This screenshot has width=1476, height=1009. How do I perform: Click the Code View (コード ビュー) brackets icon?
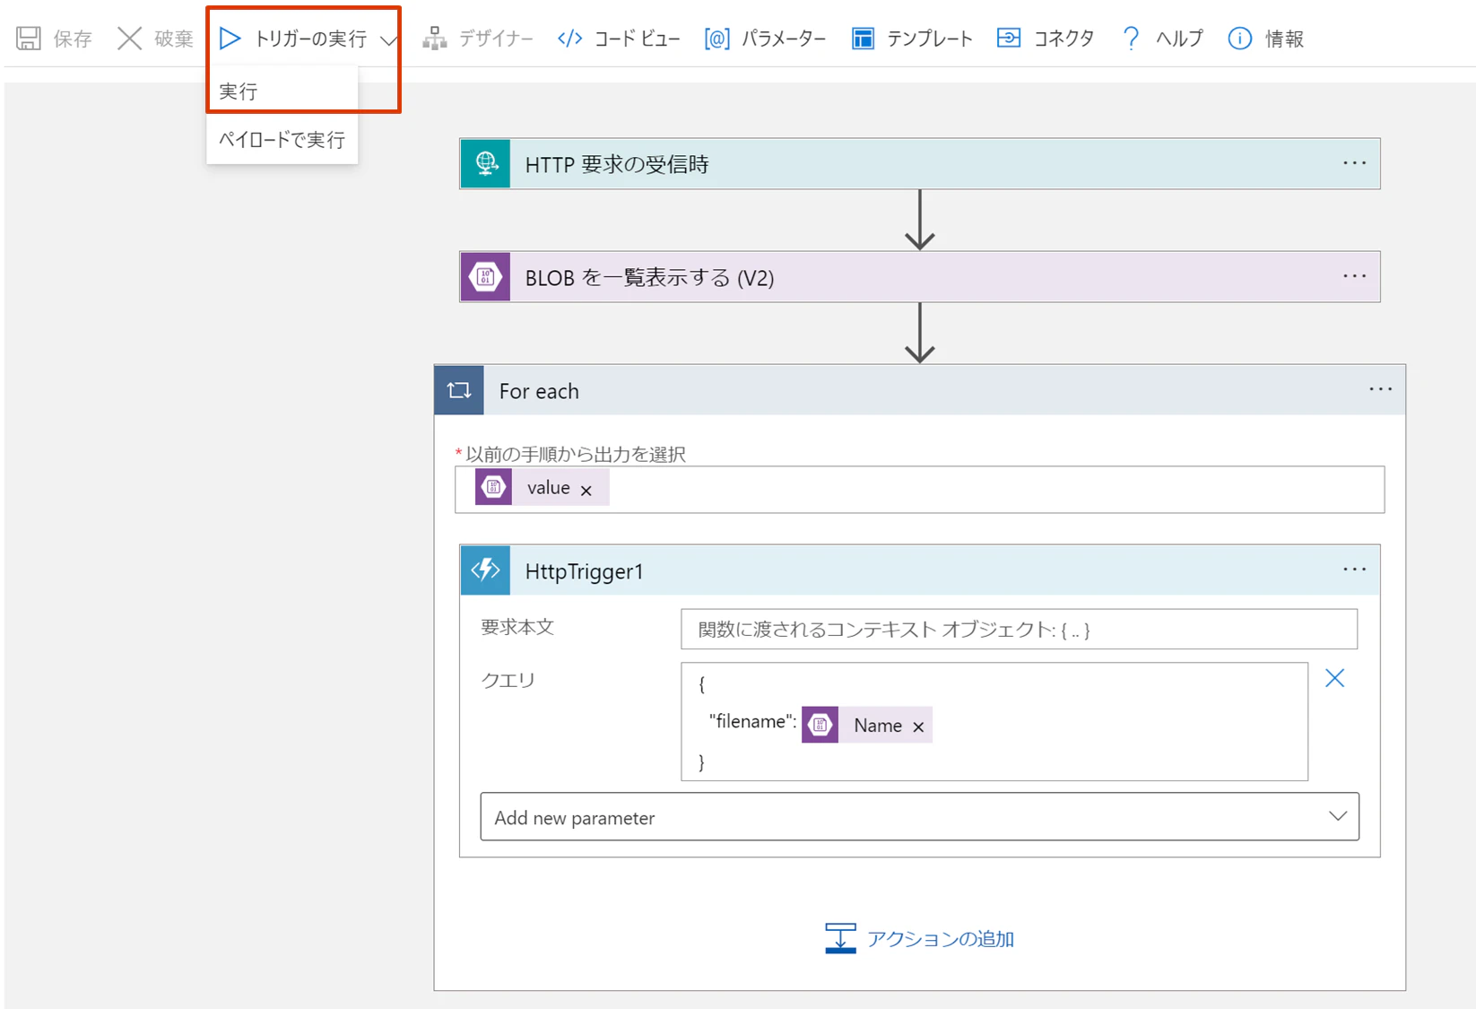coord(569,39)
